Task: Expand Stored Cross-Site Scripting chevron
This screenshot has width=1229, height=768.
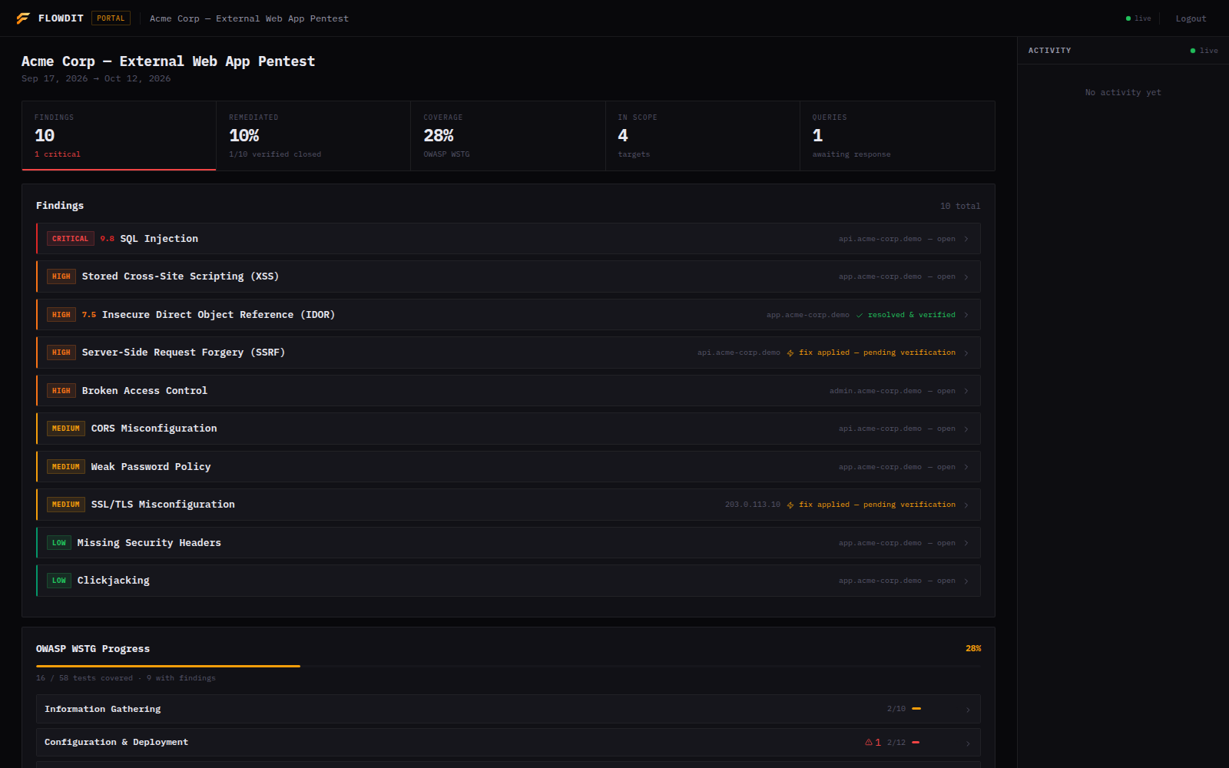Action: (966, 276)
